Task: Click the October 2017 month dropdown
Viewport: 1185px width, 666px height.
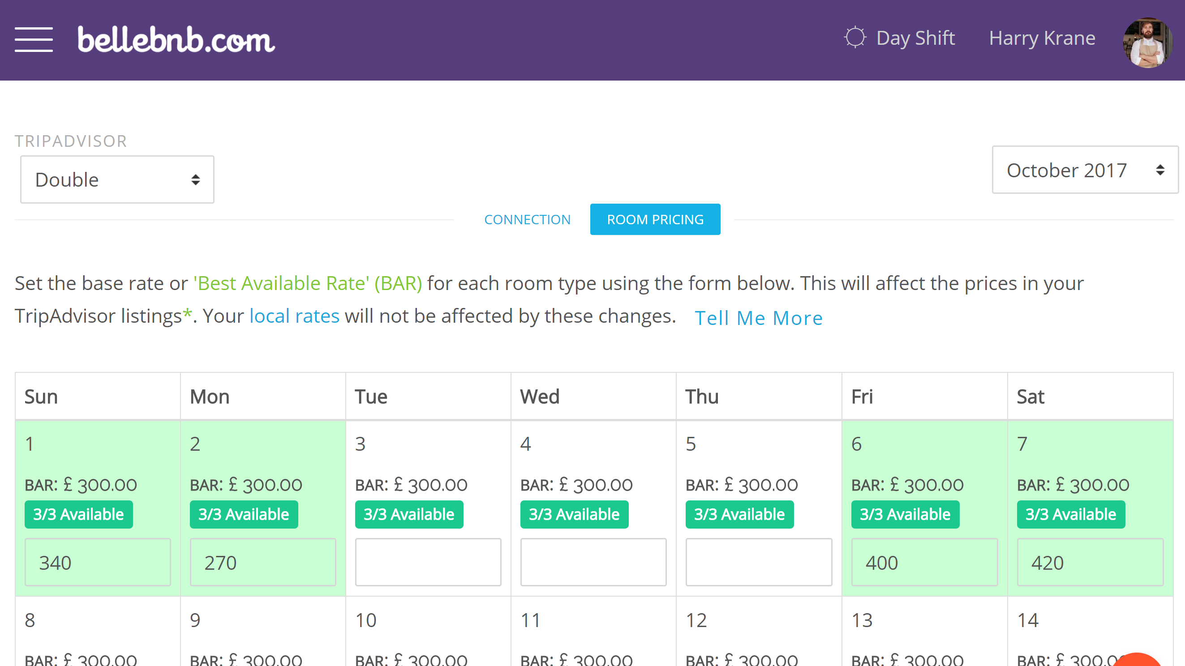Action: pyautogui.click(x=1087, y=169)
